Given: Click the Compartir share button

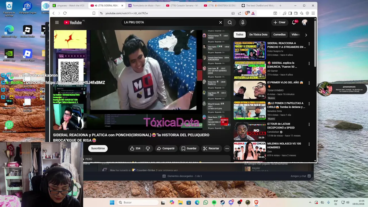Looking at the screenshot, I should (166, 148).
